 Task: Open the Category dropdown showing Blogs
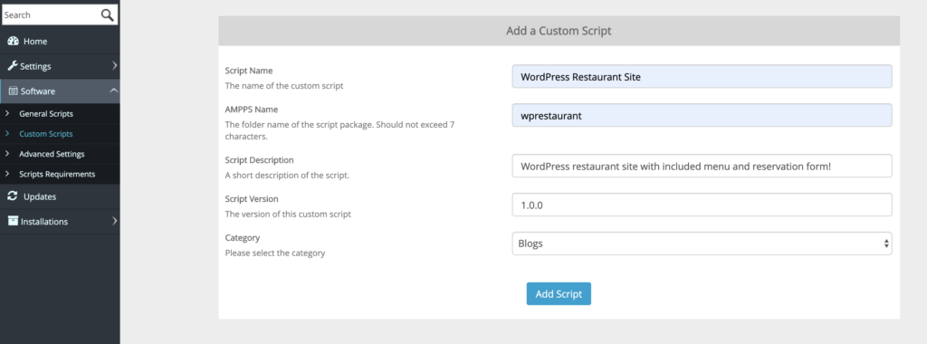point(702,244)
